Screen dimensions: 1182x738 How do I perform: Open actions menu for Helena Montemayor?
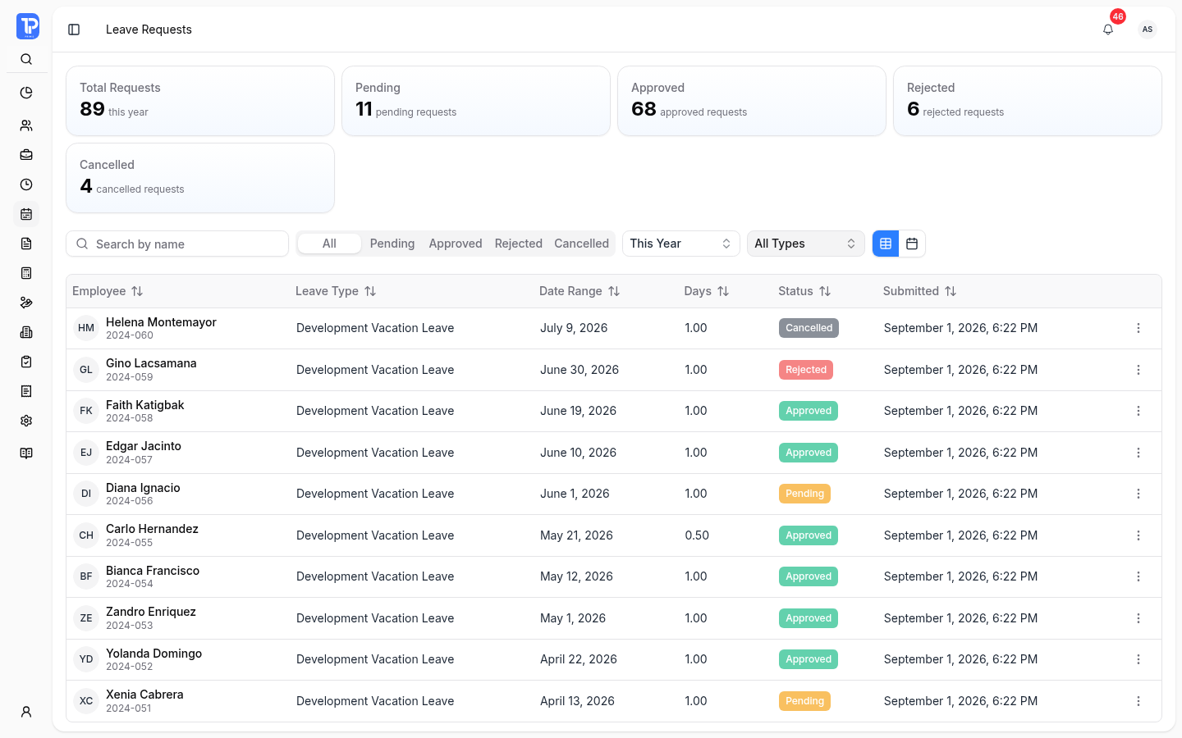click(1138, 328)
